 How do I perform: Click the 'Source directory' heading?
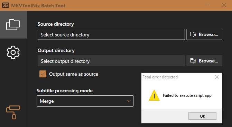tap(56, 24)
